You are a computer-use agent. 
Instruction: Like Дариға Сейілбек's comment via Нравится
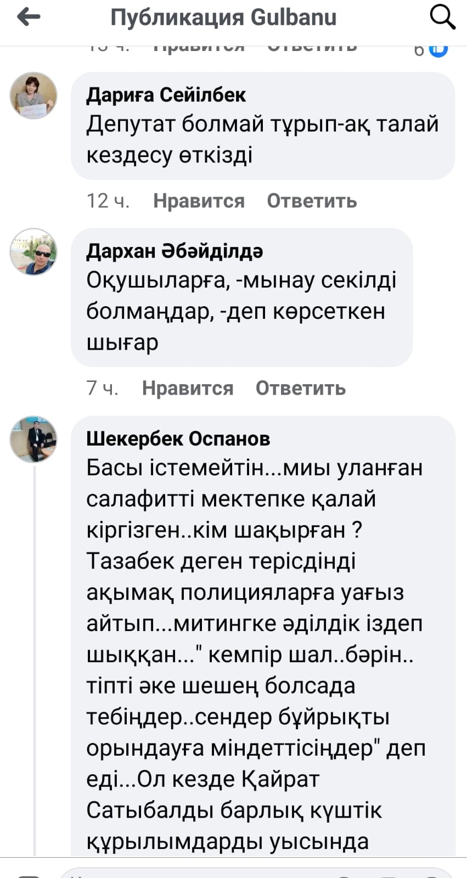pos(199,201)
